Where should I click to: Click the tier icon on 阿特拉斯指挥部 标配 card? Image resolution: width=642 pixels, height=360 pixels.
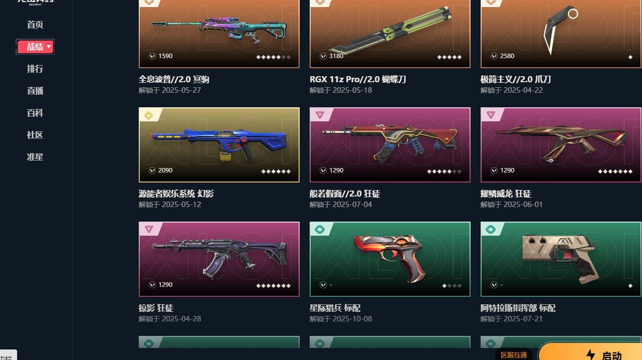(x=491, y=230)
